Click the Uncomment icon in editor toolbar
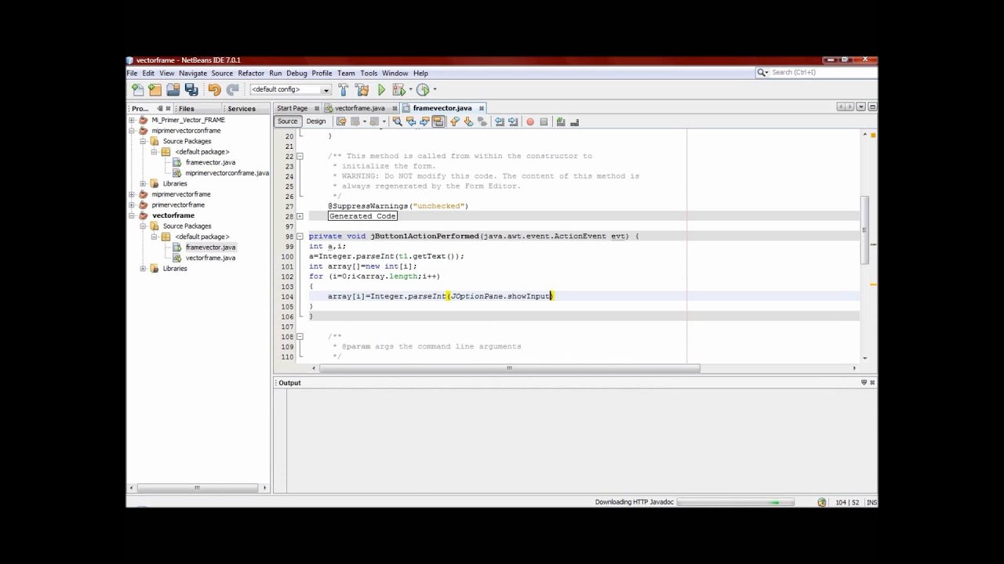This screenshot has width=1004, height=564. pos(574,121)
